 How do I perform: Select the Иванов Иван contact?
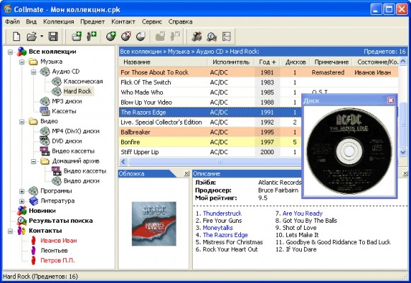click(x=58, y=241)
